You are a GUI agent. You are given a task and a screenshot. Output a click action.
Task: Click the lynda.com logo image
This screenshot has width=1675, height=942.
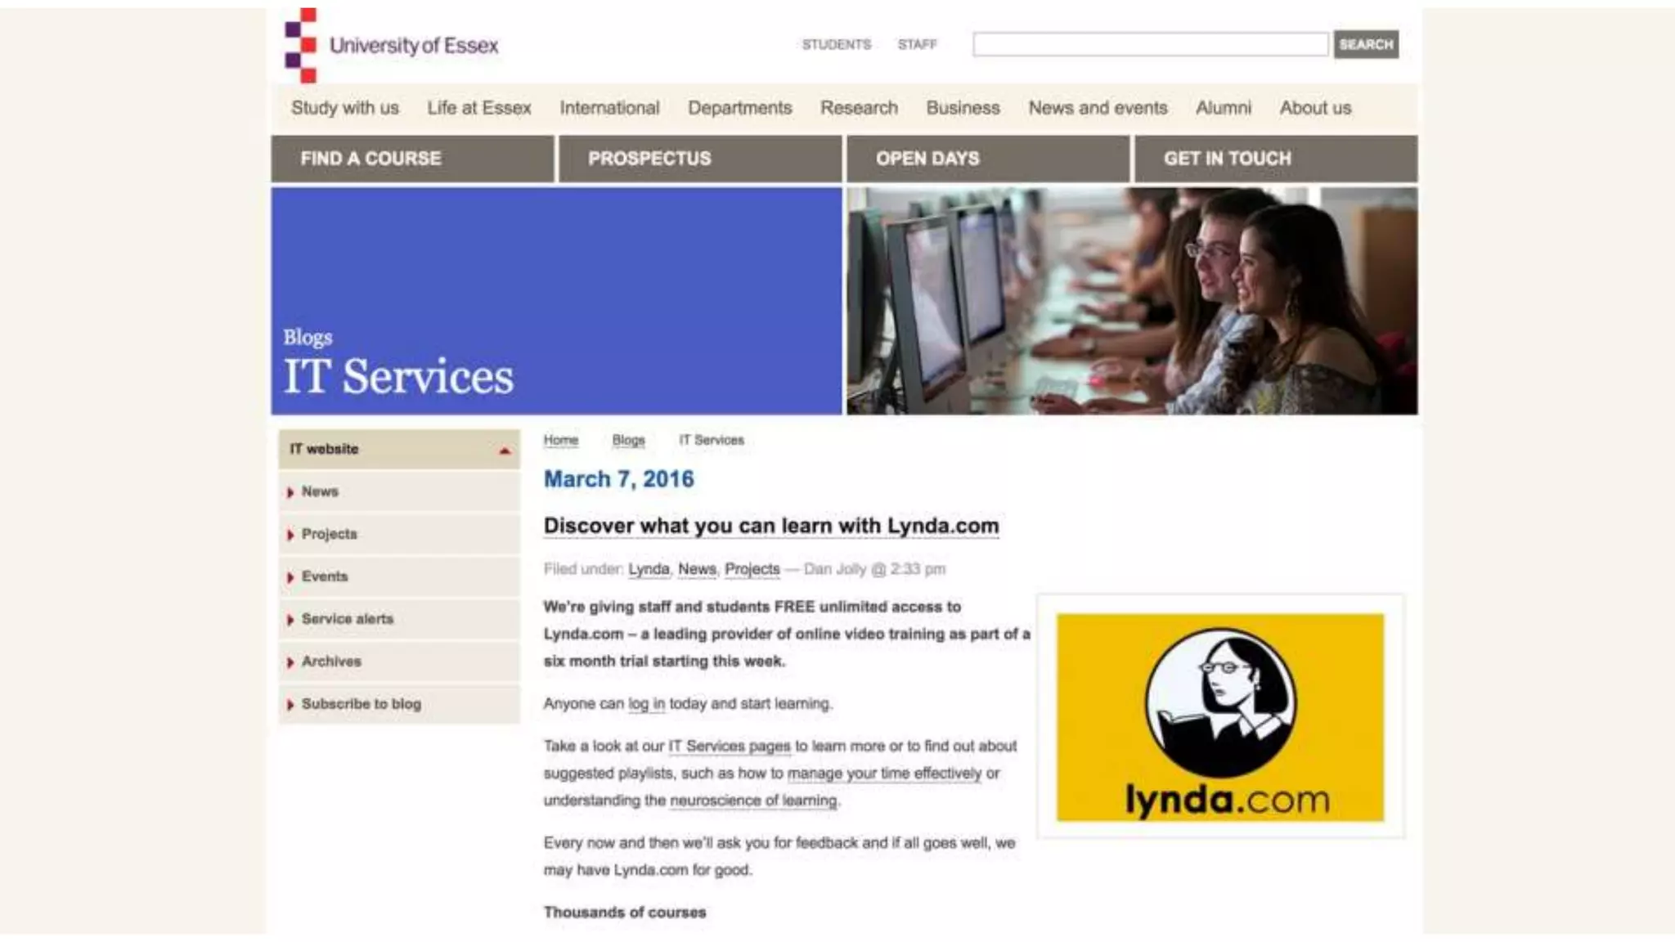click(1220, 717)
